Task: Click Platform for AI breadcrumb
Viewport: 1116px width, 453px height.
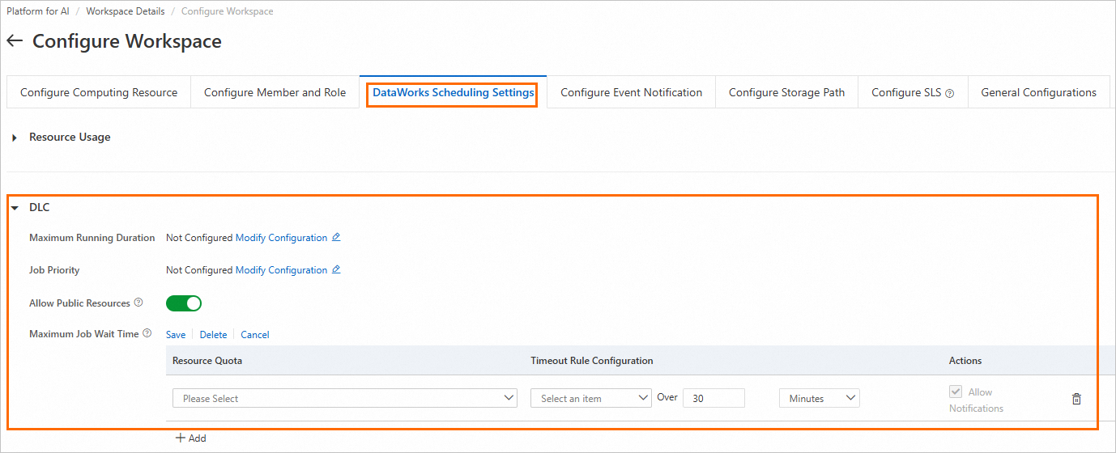Action: pyautogui.click(x=38, y=11)
